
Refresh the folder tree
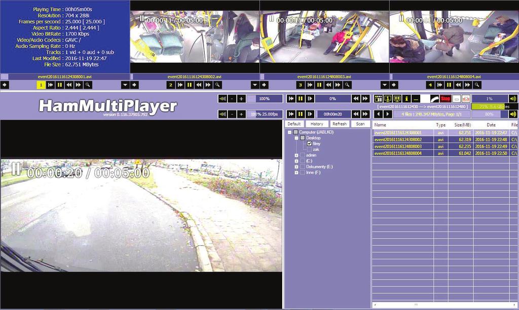point(340,124)
